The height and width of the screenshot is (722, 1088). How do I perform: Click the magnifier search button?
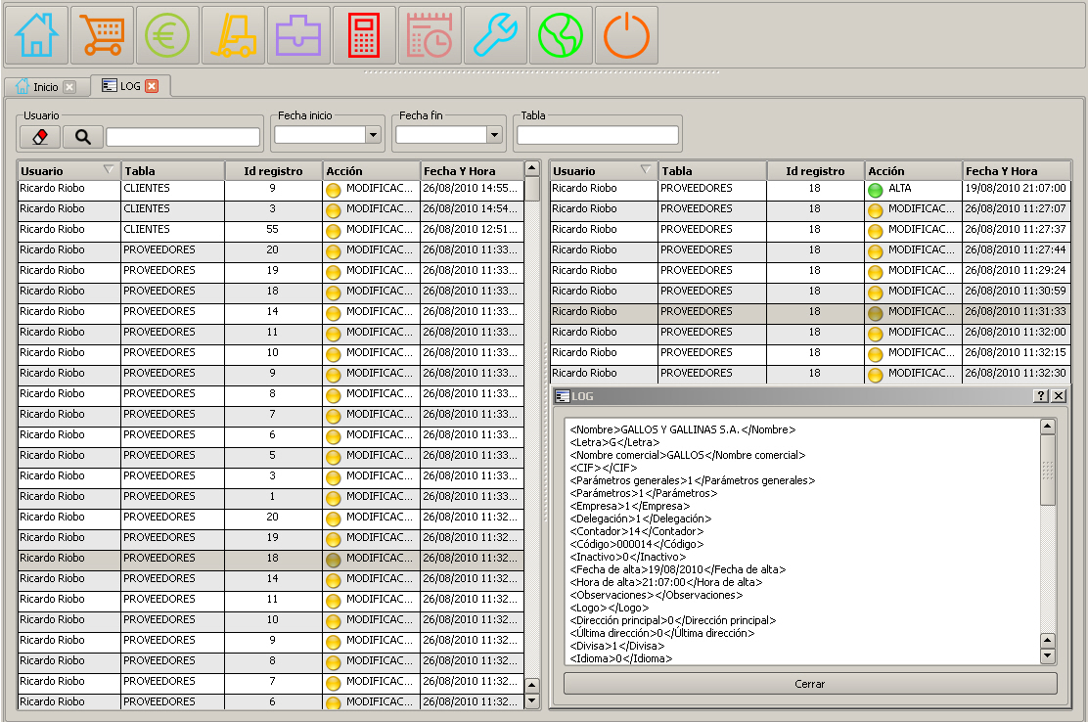point(82,137)
